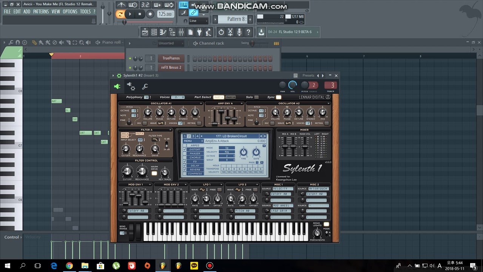The width and height of the screenshot is (483, 272).
Task: Open the Mod Env 1 section dropdown arrow
Action: click(150, 184)
